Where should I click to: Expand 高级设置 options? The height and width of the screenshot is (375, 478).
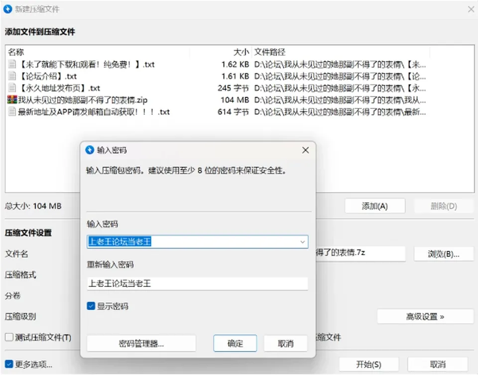pyautogui.click(x=425, y=317)
